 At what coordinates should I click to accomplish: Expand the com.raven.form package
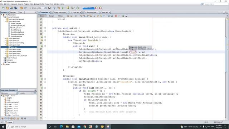5,38
